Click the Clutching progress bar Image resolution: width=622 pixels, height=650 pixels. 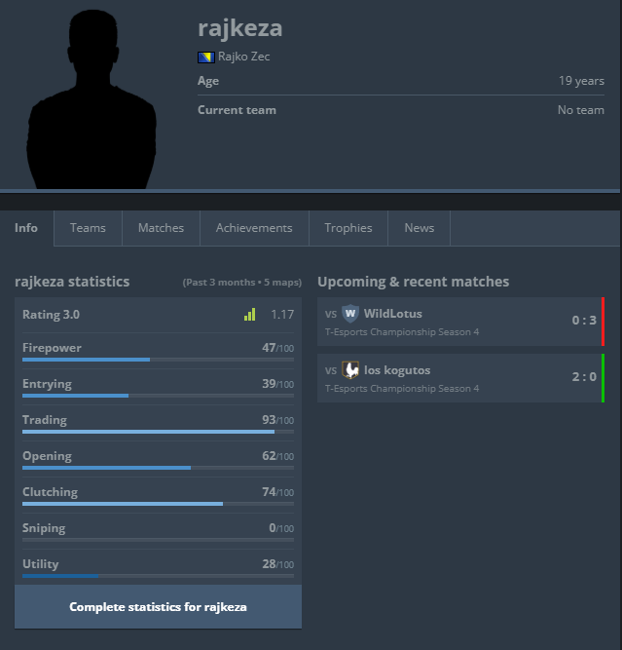[159, 504]
